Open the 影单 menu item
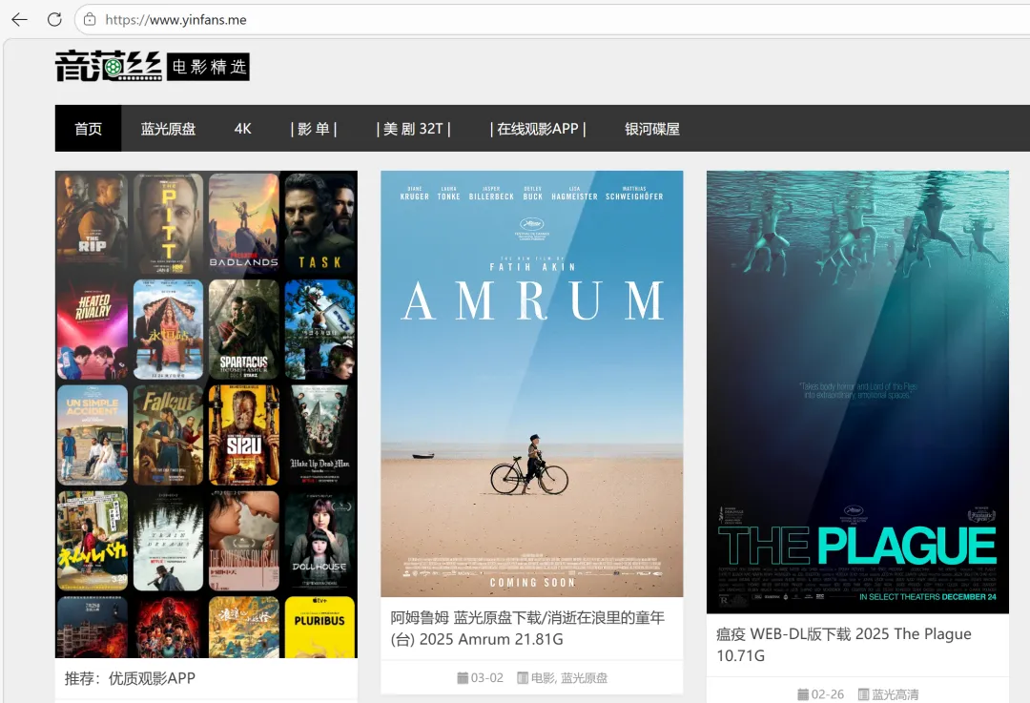 pyautogui.click(x=314, y=128)
